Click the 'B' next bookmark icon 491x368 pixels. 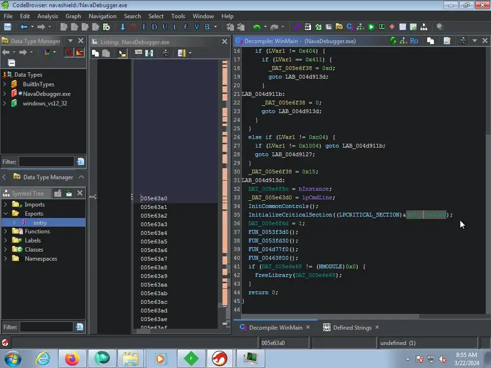tap(207, 27)
